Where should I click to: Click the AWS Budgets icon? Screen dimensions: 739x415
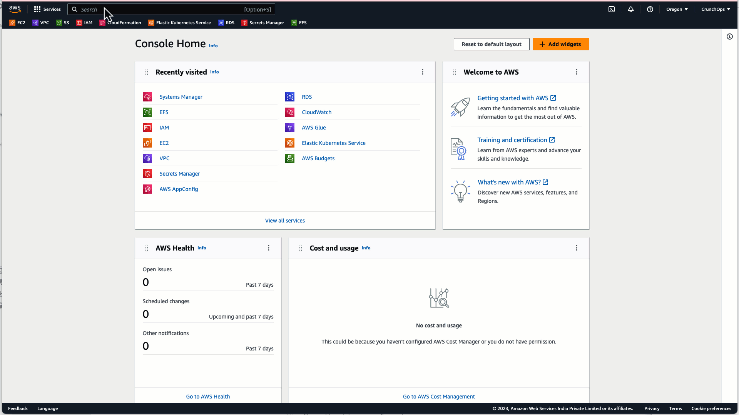290,158
